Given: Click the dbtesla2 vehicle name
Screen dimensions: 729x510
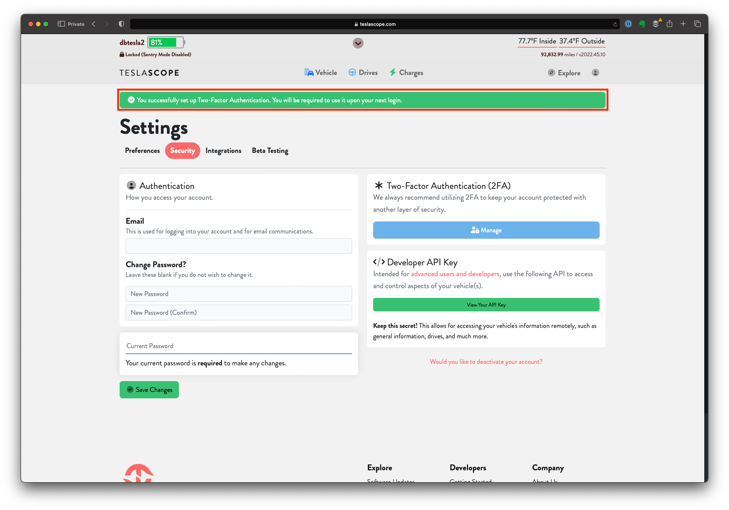Looking at the screenshot, I should [x=132, y=43].
